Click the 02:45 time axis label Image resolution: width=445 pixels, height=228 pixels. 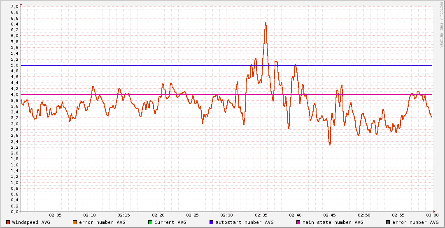(x=330, y=215)
